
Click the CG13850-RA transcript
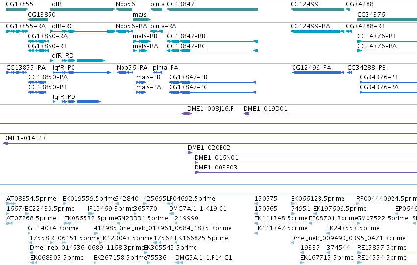[39, 41]
